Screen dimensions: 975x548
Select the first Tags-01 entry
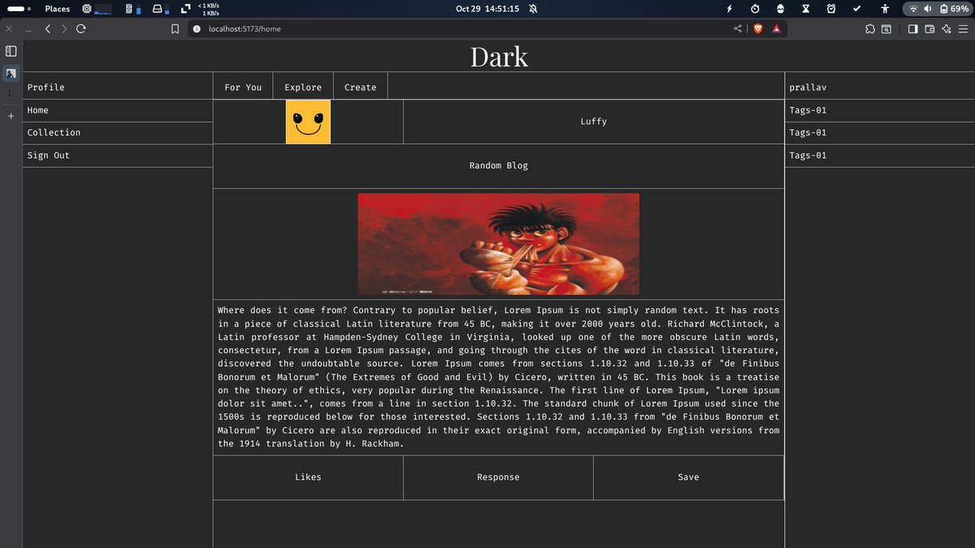880,110
